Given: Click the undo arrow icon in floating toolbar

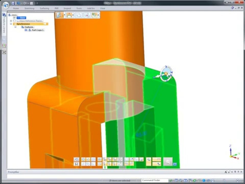Looking at the screenshot, I should (76, 159).
